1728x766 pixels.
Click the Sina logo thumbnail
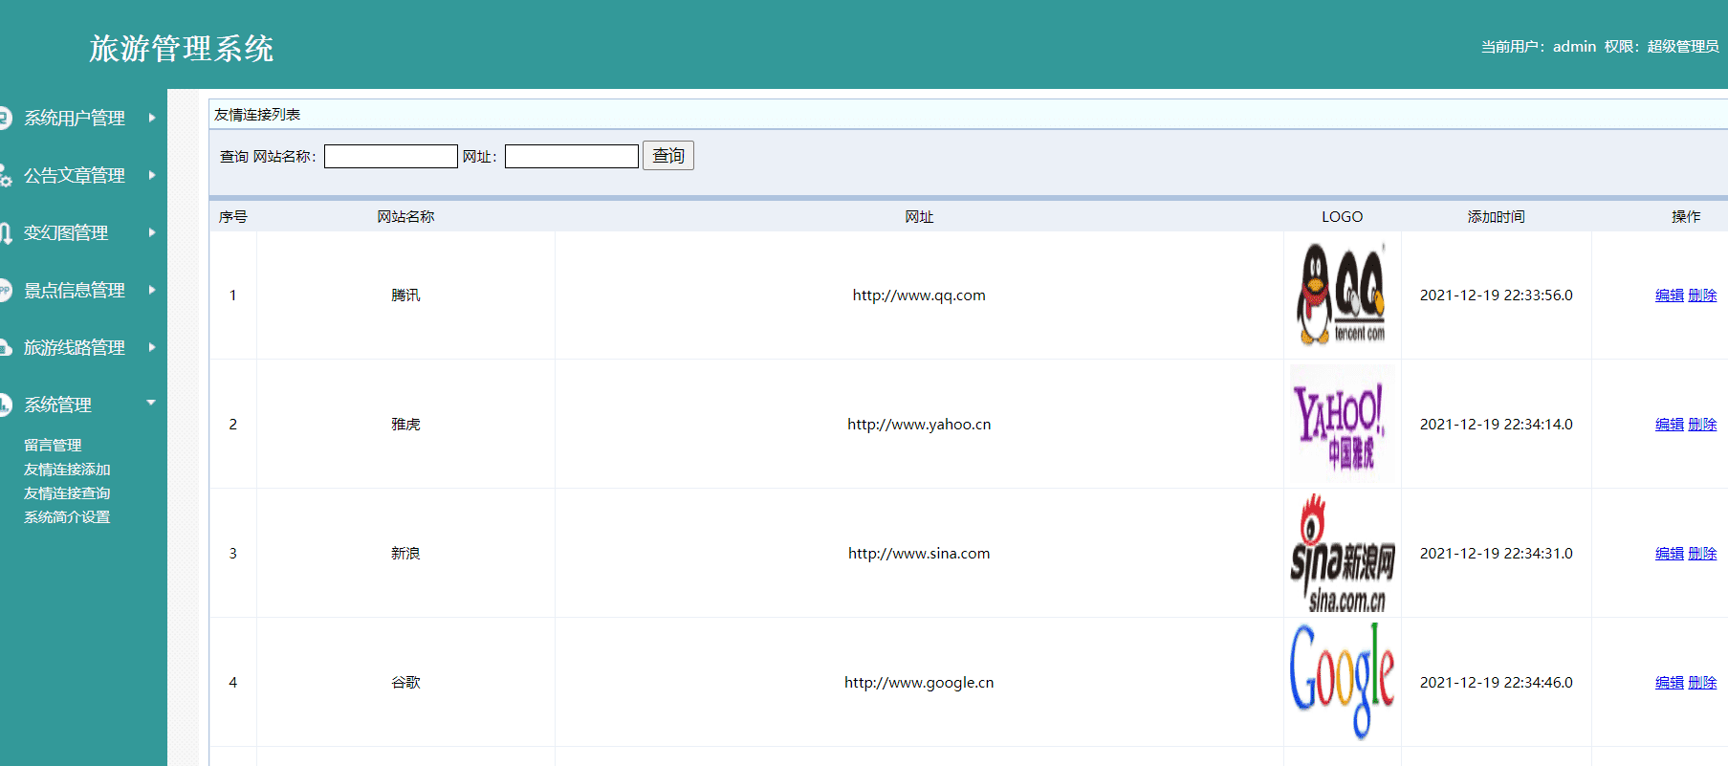(x=1342, y=553)
